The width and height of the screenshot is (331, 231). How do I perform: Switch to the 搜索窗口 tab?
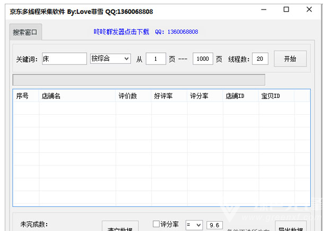(25, 32)
